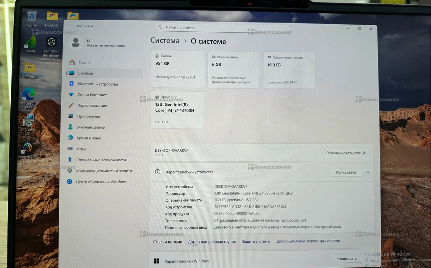Open the Приложения section
This screenshot has height=268, width=431.
pos(89,116)
